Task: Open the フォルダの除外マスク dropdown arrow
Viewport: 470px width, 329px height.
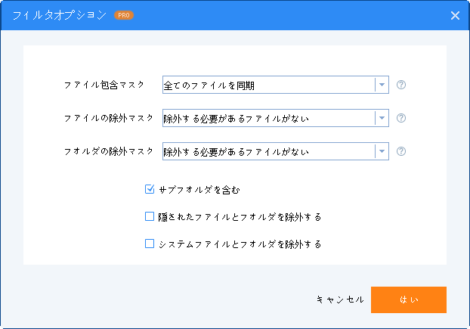Action: (x=382, y=151)
